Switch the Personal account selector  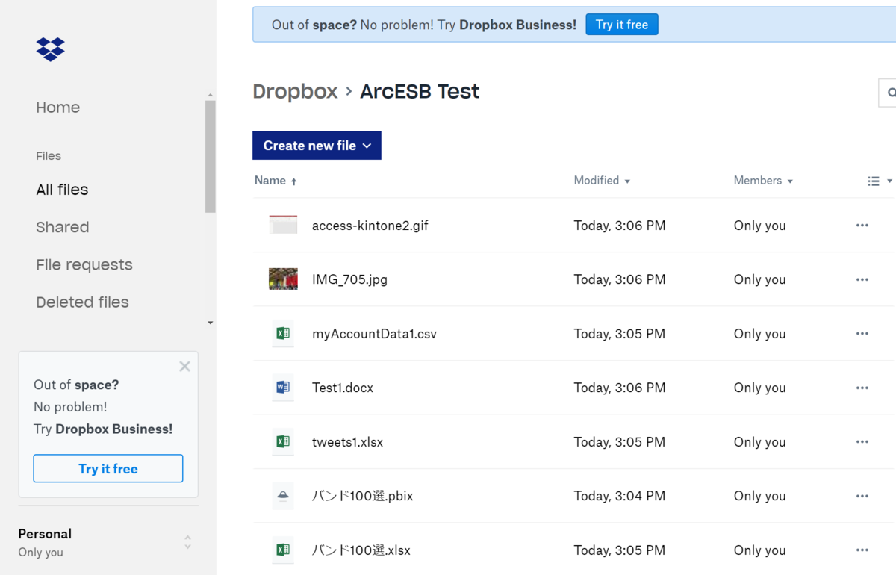coord(187,542)
